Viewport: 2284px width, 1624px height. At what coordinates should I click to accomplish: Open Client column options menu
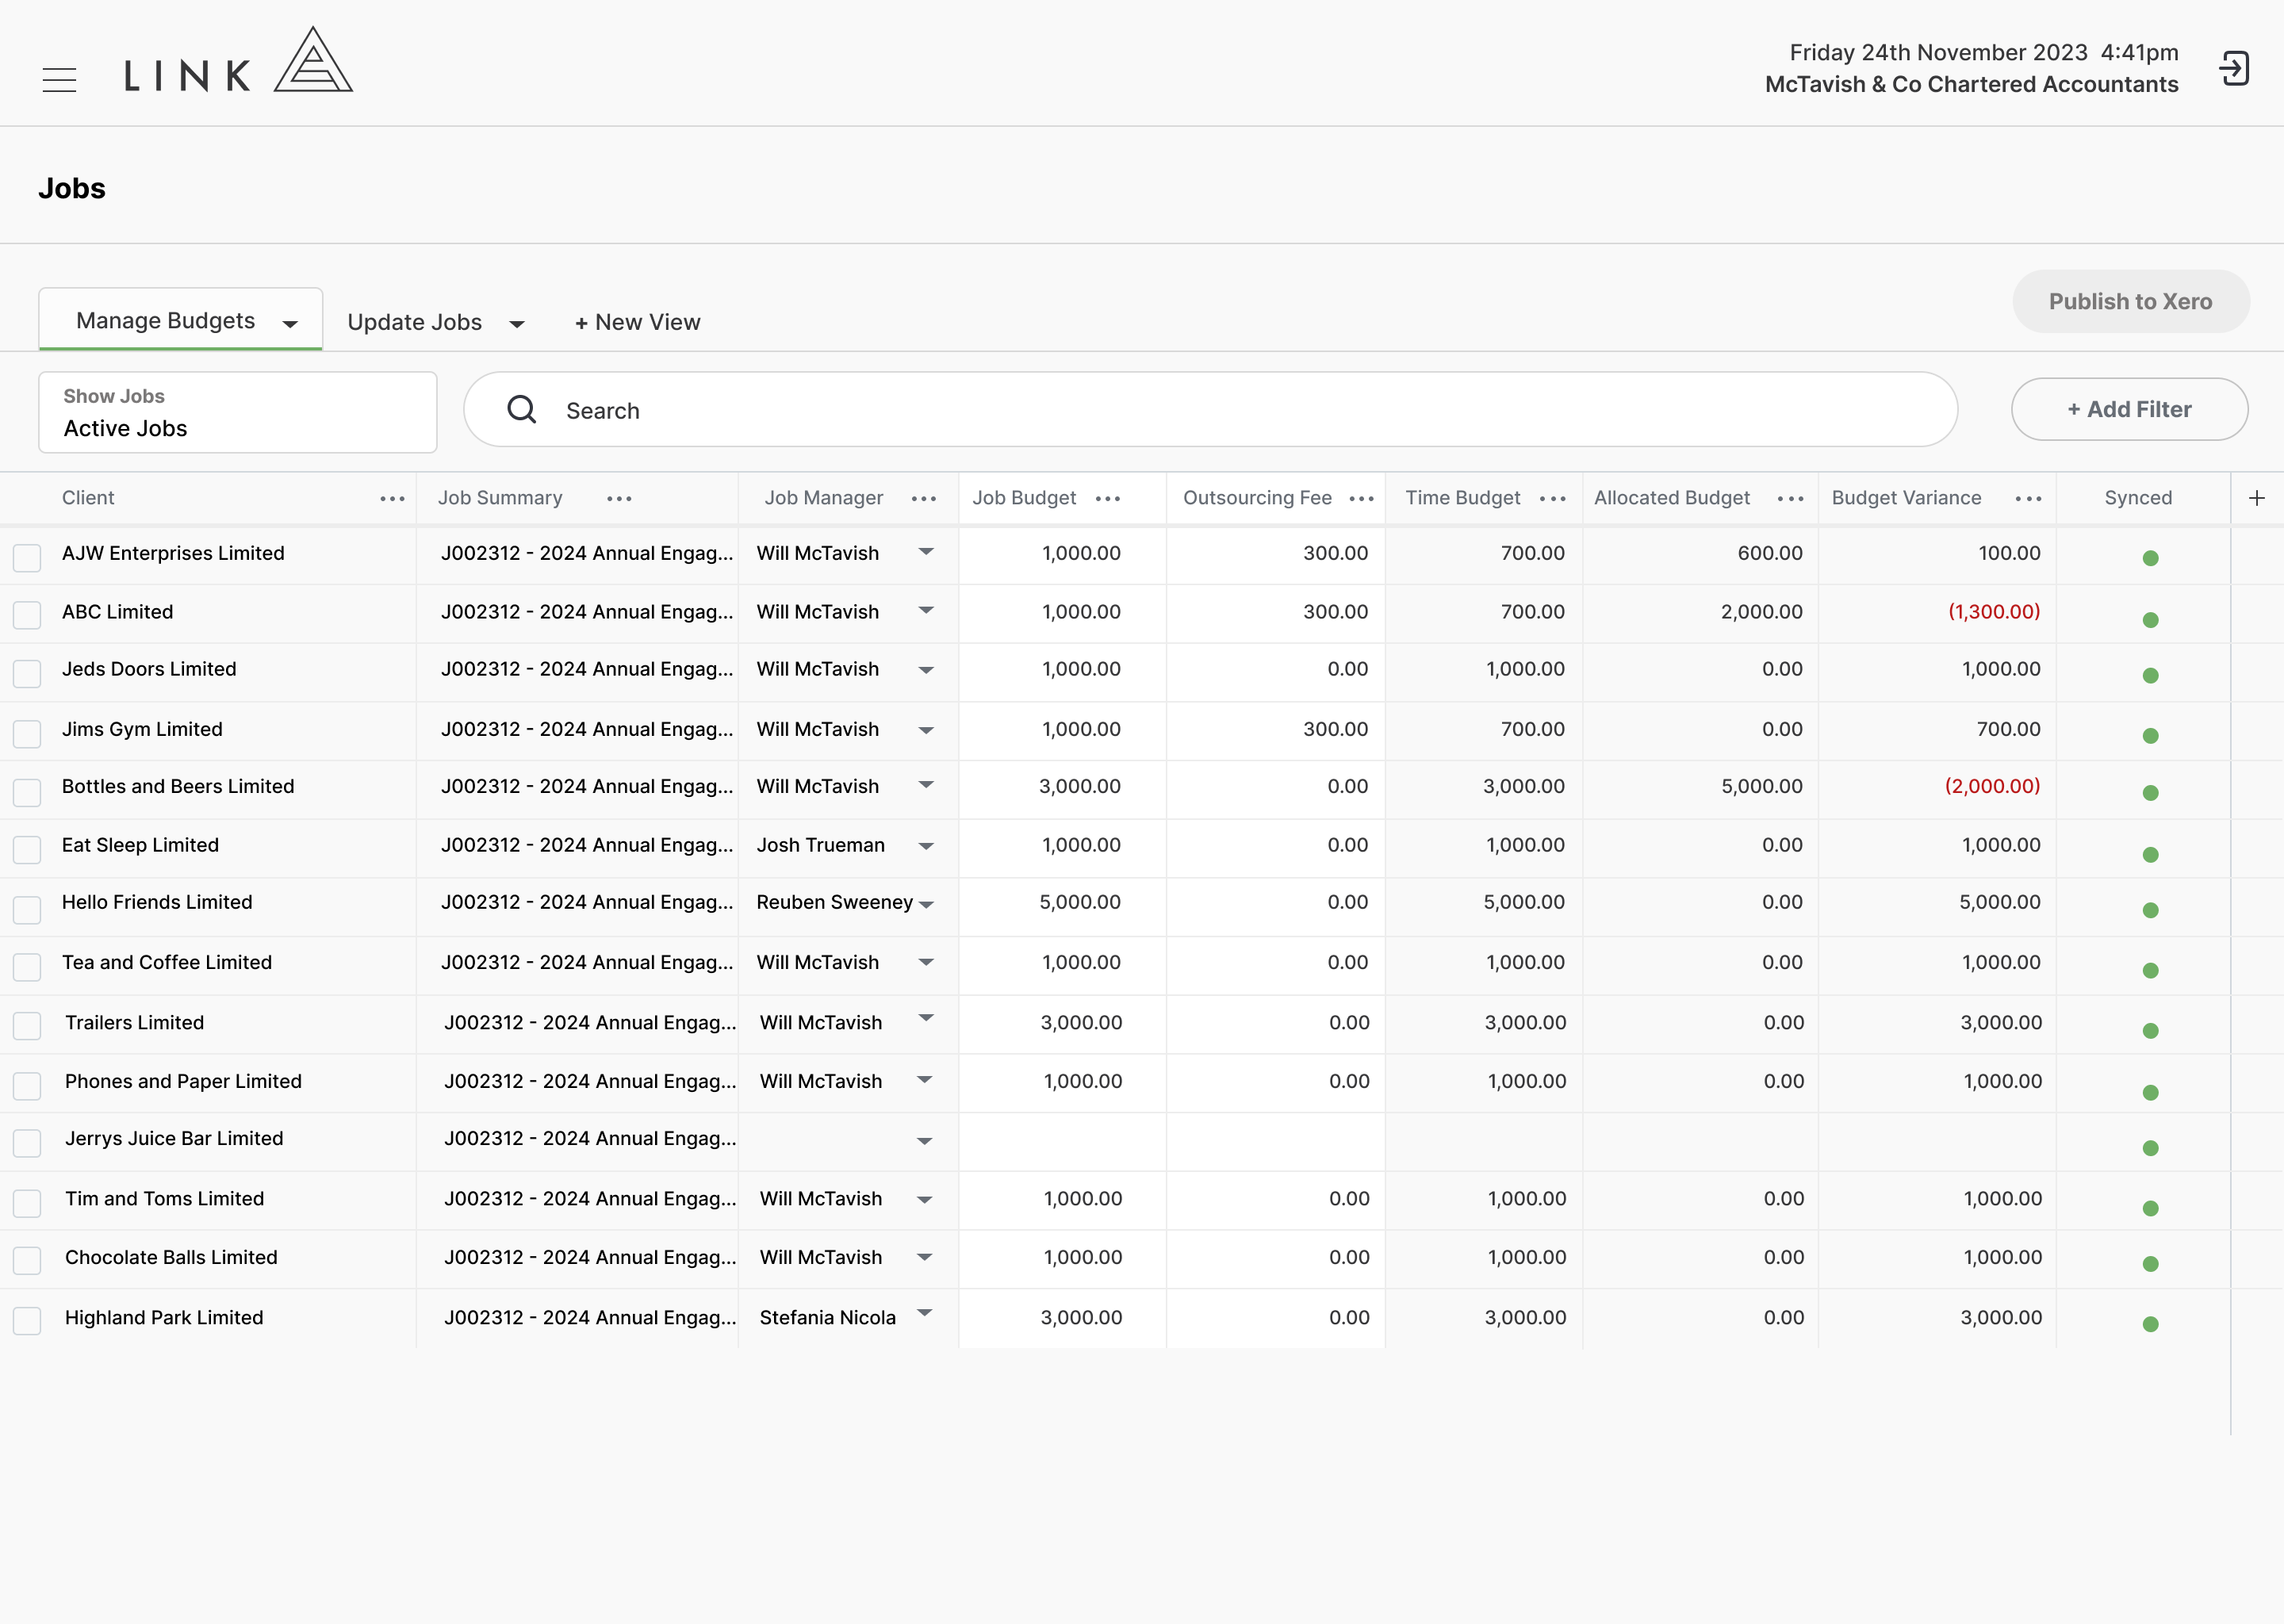393,499
